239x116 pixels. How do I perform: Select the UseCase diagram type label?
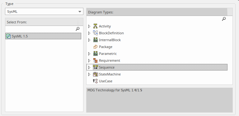105,81
